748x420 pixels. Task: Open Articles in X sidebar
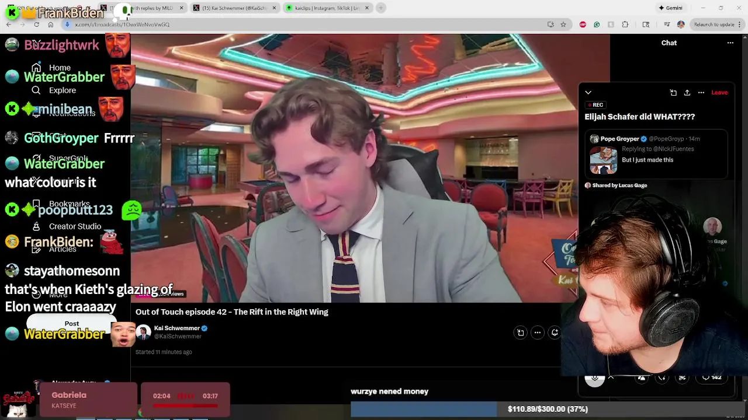pyautogui.click(x=63, y=249)
